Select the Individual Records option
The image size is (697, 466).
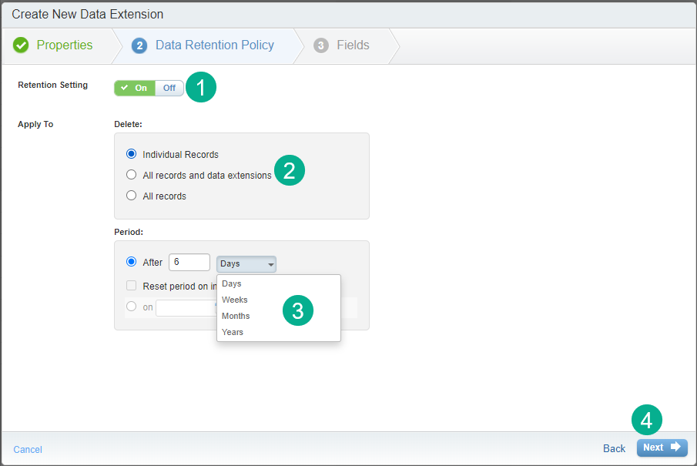pyautogui.click(x=131, y=154)
